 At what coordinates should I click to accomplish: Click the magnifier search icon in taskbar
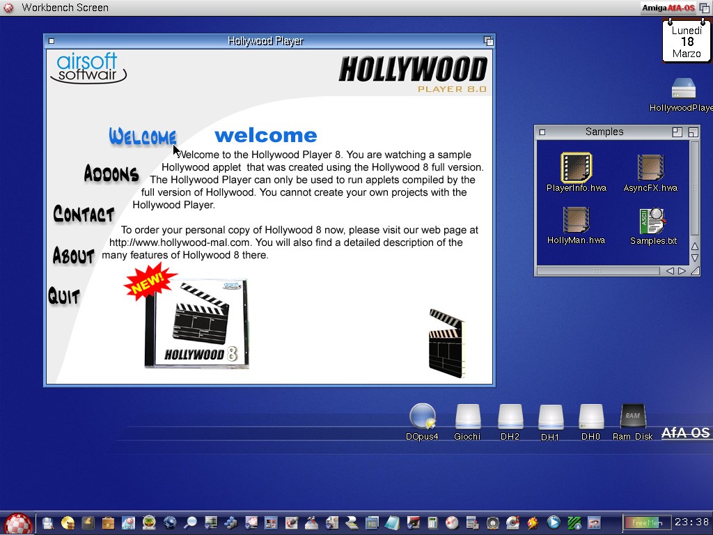pyautogui.click(x=189, y=522)
